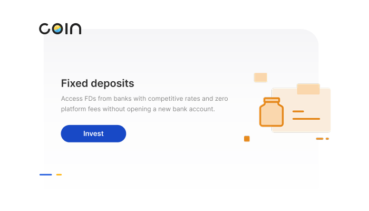Click the Coin logo
Screen dimensions: 369x211
[60, 29]
